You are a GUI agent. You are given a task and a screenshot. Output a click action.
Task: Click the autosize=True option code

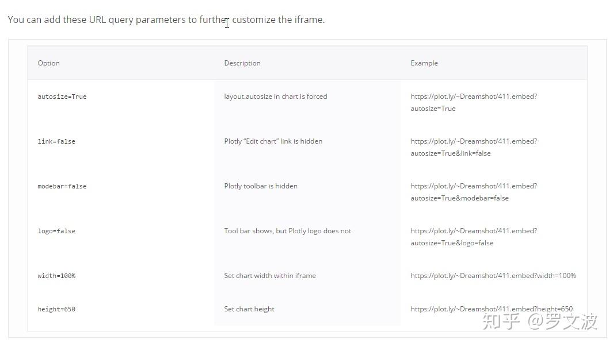tap(62, 97)
